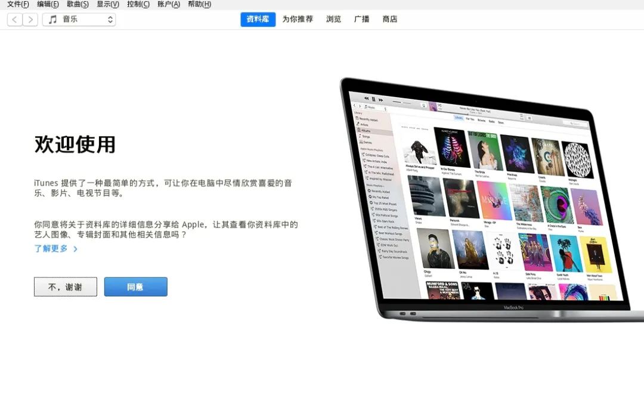The image size is (644, 397).
Task: Switch to the 浏览 tab
Action: (333, 19)
